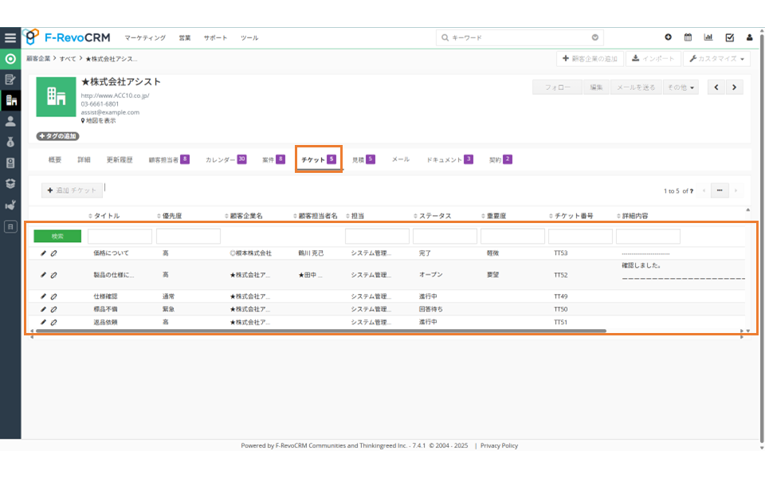765x478 pixels.
Task: Switch to the ドキュメント tab
Action: click(x=449, y=160)
